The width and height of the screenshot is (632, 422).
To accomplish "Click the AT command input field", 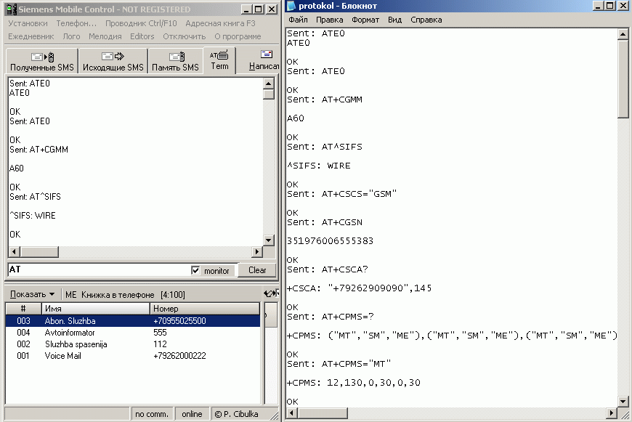I will click(98, 269).
